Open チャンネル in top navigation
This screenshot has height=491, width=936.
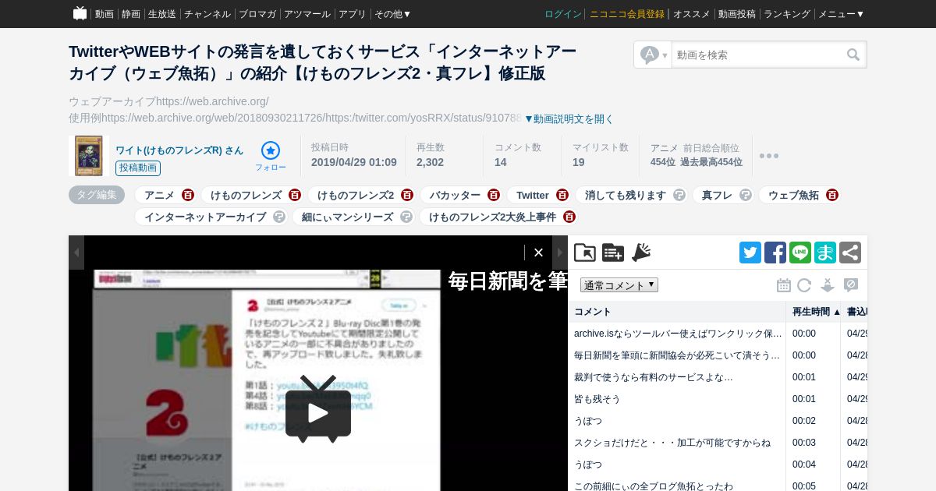(207, 14)
